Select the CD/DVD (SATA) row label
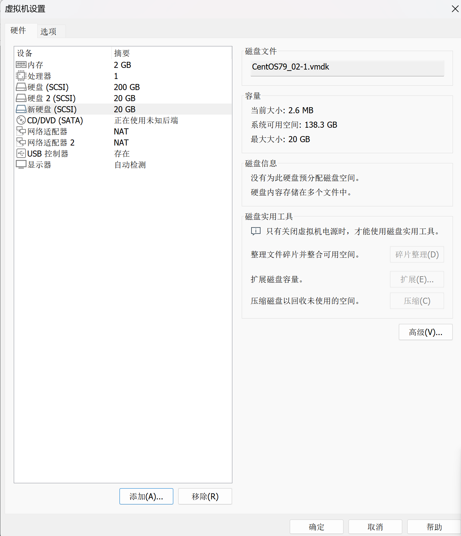 tap(55, 120)
